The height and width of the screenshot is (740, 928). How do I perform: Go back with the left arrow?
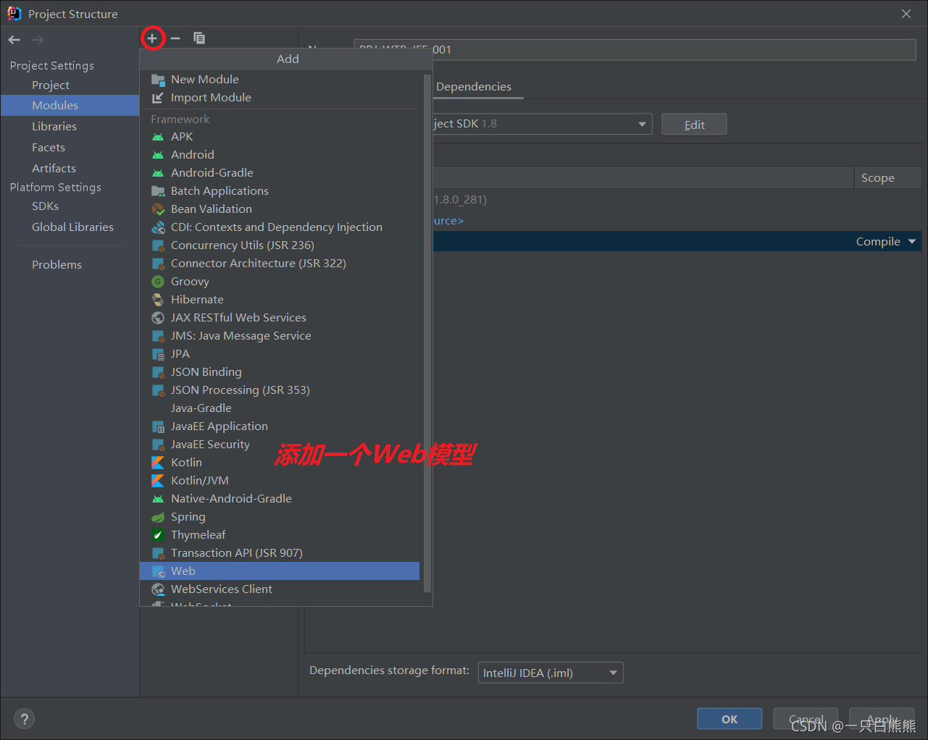(x=14, y=40)
